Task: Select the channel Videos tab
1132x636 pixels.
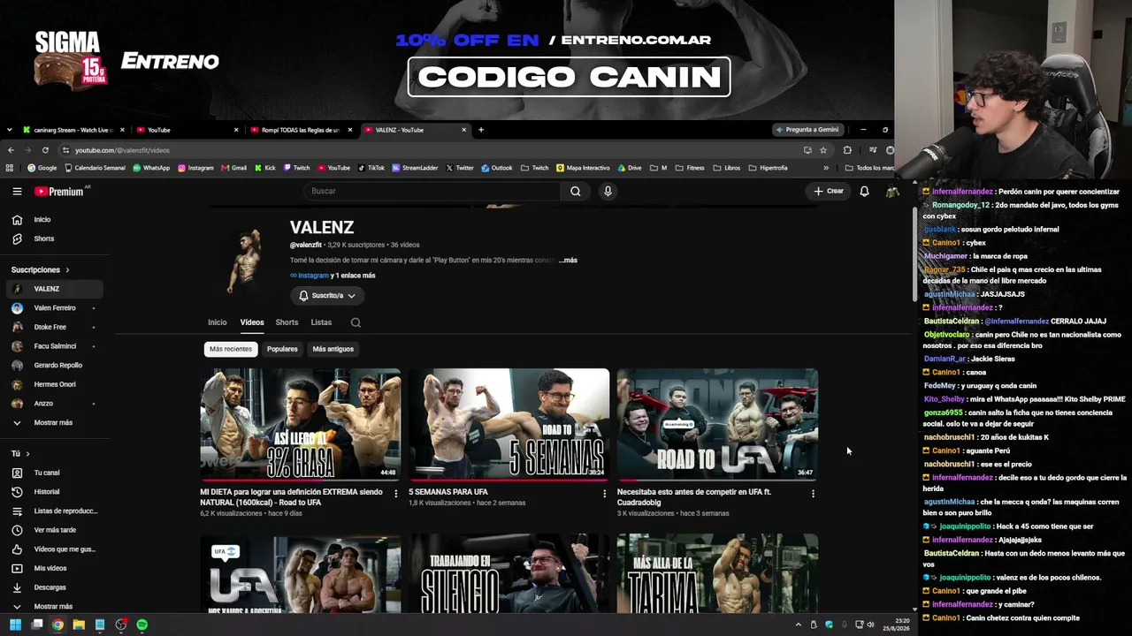Action: tap(252, 322)
